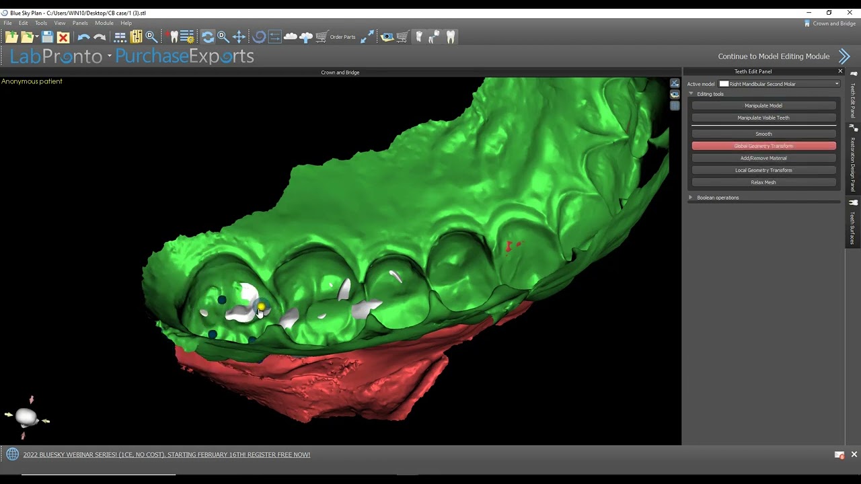Viewport: 861px width, 484px height.
Task: Click the white cloud toolbar icon
Action: [291, 37]
